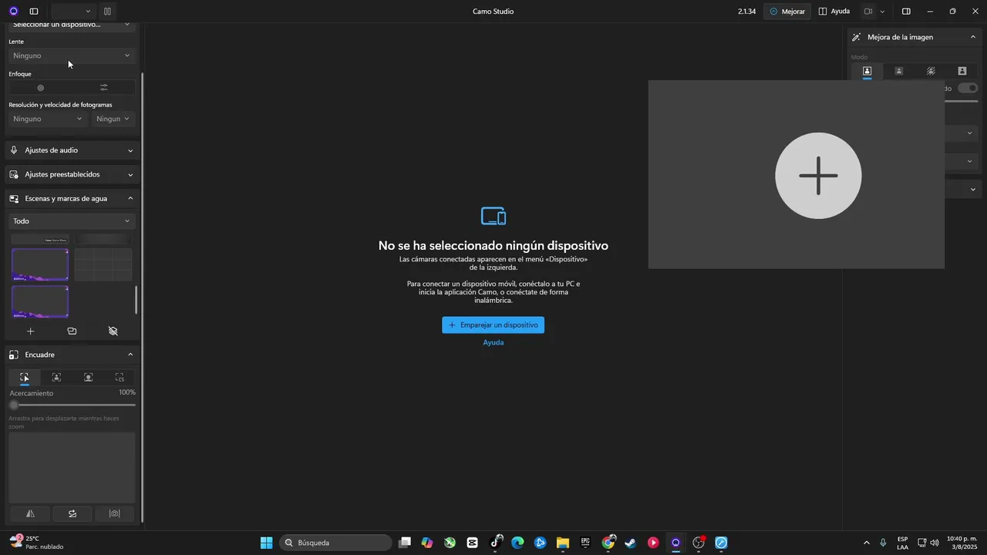This screenshot has width=987, height=555.
Task: Collapse the Mejora de la imagen section
Action: tap(973, 37)
